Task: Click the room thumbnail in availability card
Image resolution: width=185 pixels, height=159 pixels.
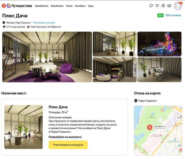Action: tap(24, 127)
